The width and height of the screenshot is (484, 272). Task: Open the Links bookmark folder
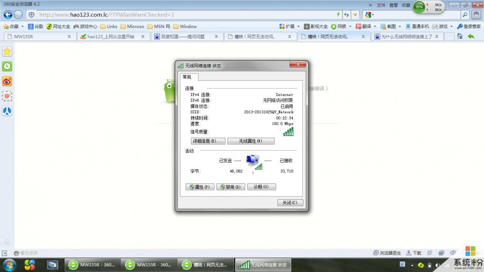tap(108, 26)
